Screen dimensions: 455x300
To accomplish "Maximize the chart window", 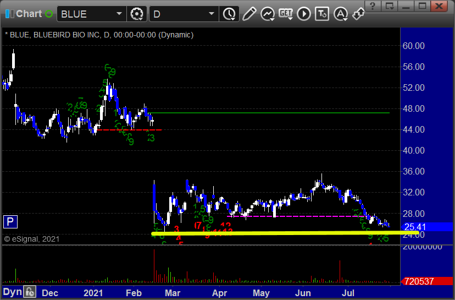I will [x=422, y=6].
